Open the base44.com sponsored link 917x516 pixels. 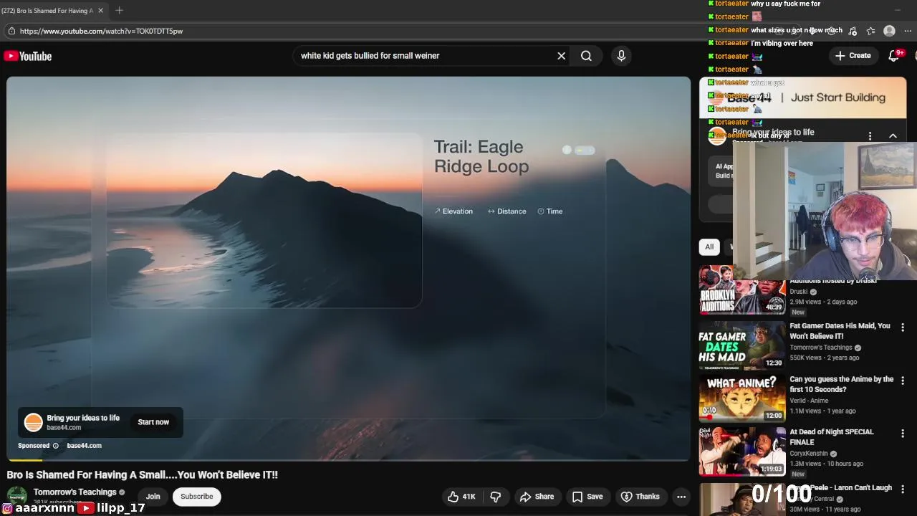[x=84, y=446]
